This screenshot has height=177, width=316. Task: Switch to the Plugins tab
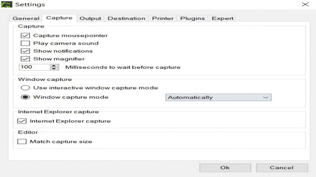point(192,18)
